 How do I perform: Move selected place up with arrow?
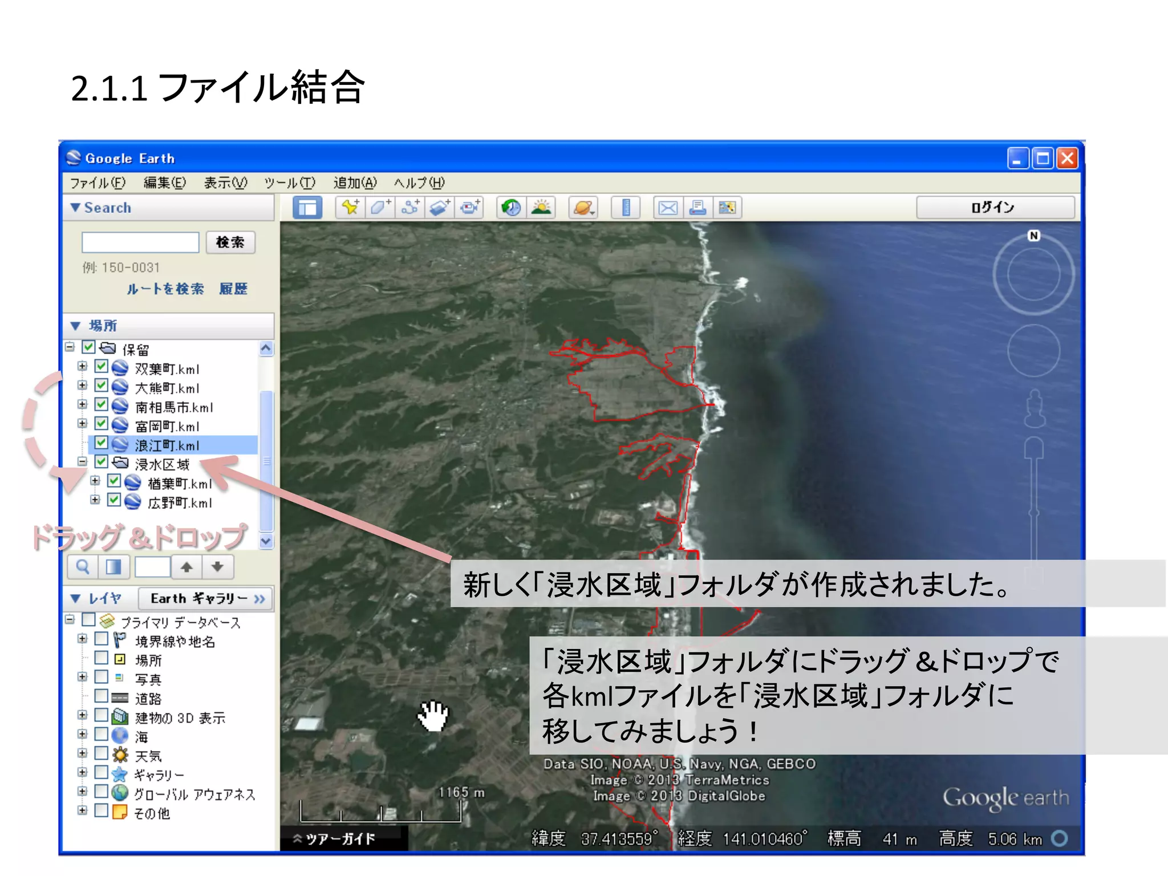coord(186,567)
